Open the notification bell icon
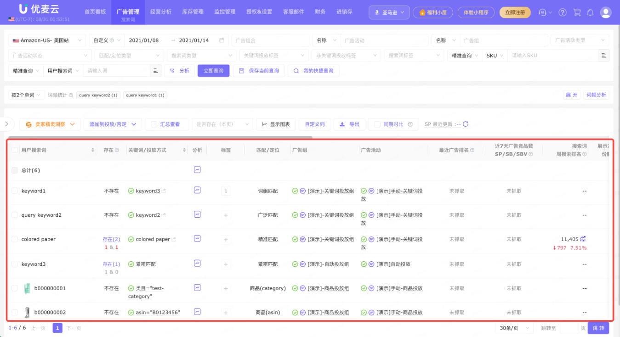This screenshot has height=337, width=620. pyautogui.click(x=591, y=12)
